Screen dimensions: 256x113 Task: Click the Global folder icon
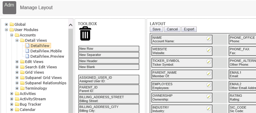click(12, 24)
